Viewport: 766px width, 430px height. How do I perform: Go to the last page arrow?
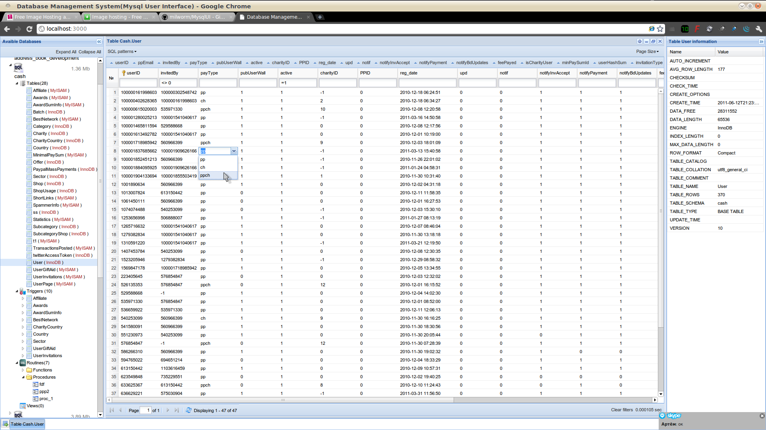(177, 410)
